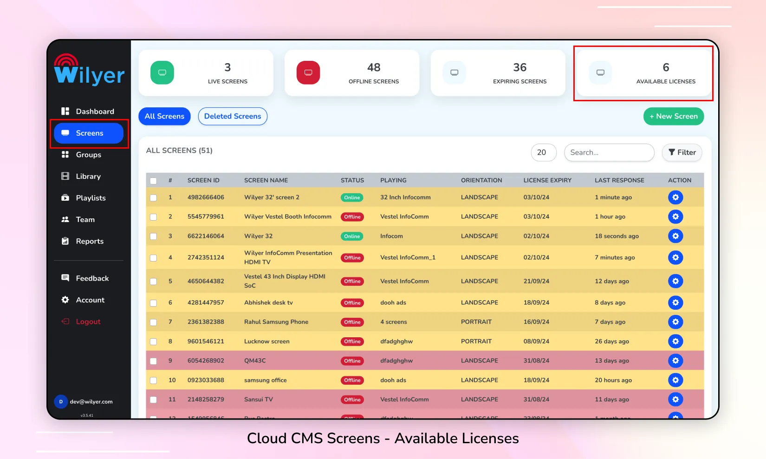766x459 pixels.
Task: Open action gear for samsung office
Action: [x=675, y=380]
